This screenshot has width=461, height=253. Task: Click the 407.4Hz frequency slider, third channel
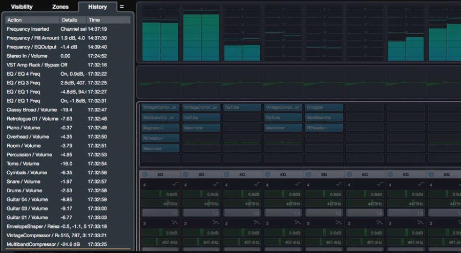[x=242, y=242]
